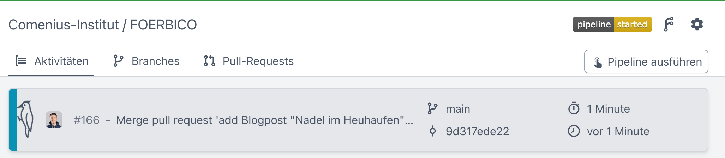725x158 pixels.
Task: Click the '1 Minute' duration text
Action: [608, 109]
